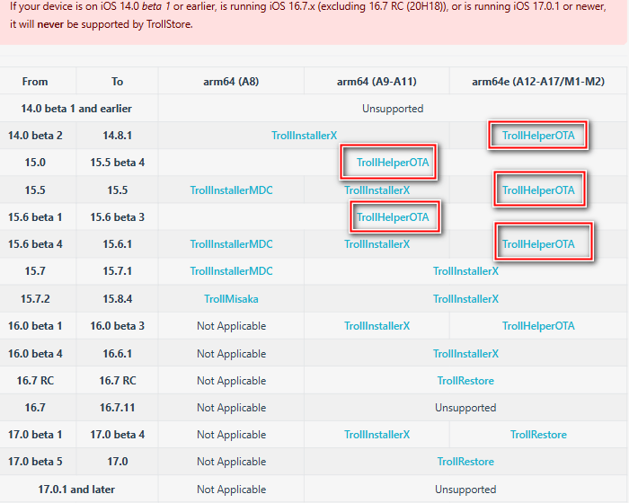Click TrollRestore in the 17.0 beta 5 row

[465, 462]
